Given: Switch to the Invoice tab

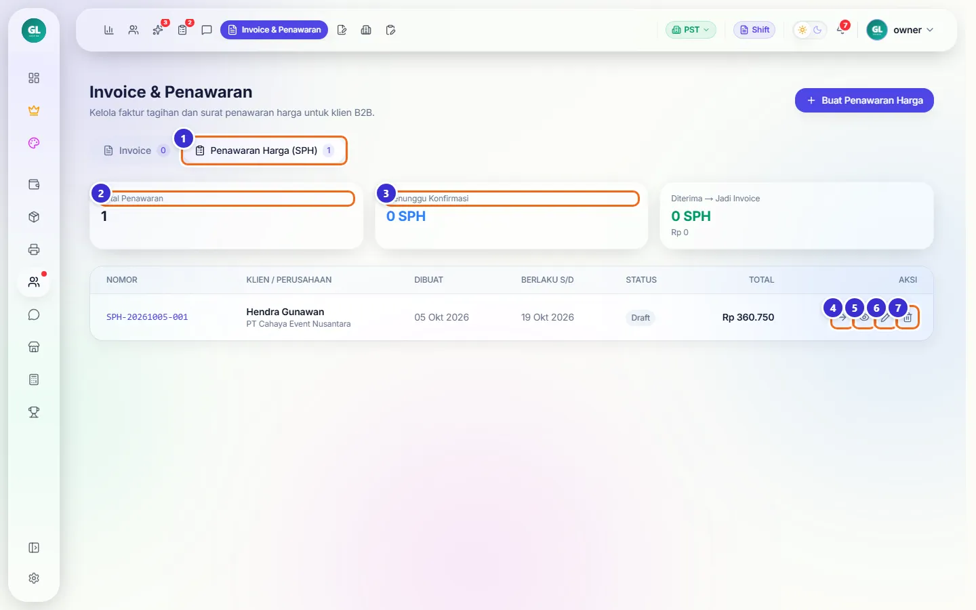Looking at the screenshot, I should point(136,150).
